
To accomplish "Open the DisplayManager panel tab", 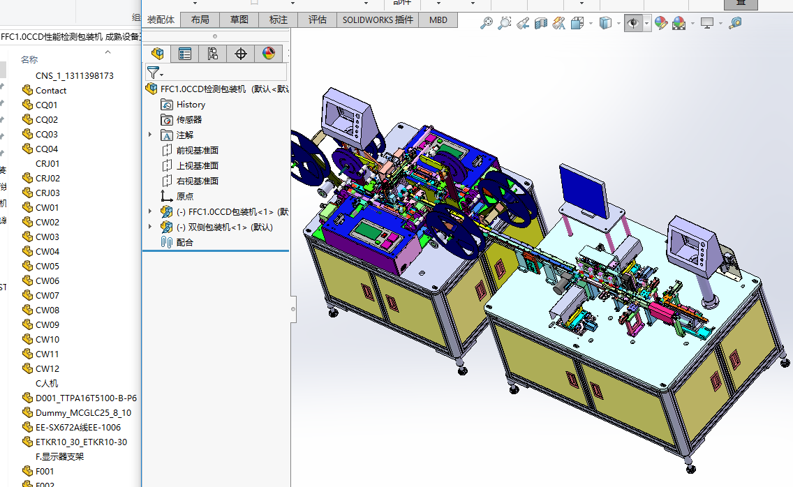I will [269, 54].
